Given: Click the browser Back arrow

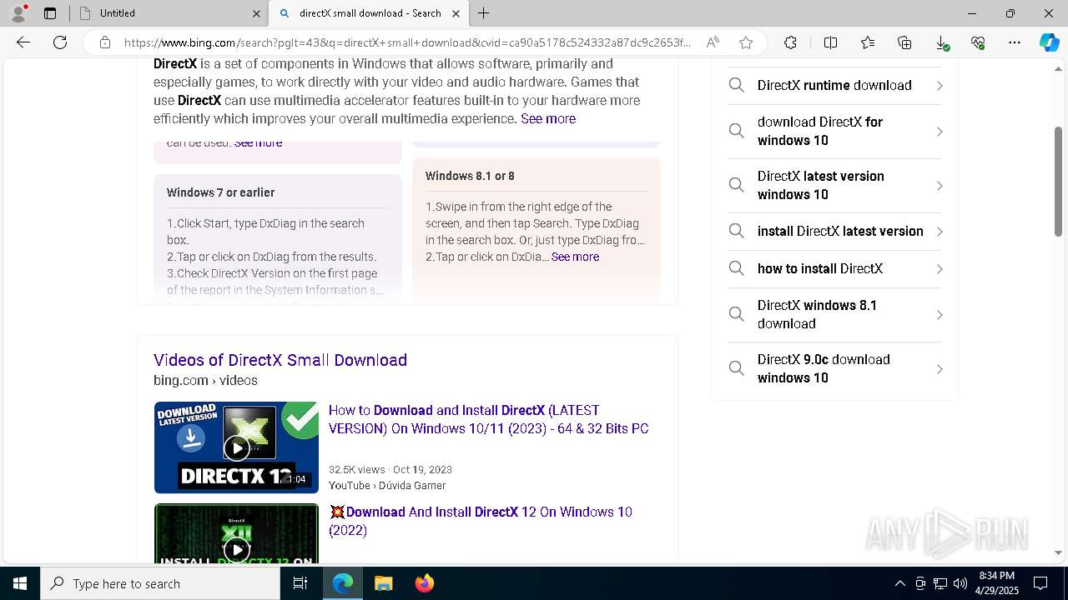Looking at the screenshot, I should (23, 42).
